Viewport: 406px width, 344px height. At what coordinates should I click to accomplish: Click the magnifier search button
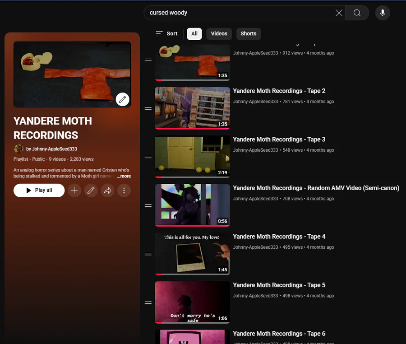(357, 13)
